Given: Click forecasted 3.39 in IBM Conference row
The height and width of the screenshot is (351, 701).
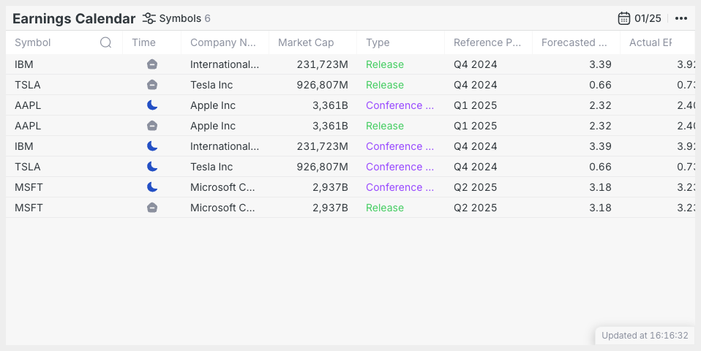Looking at the screenshot, I should (600, 146).
